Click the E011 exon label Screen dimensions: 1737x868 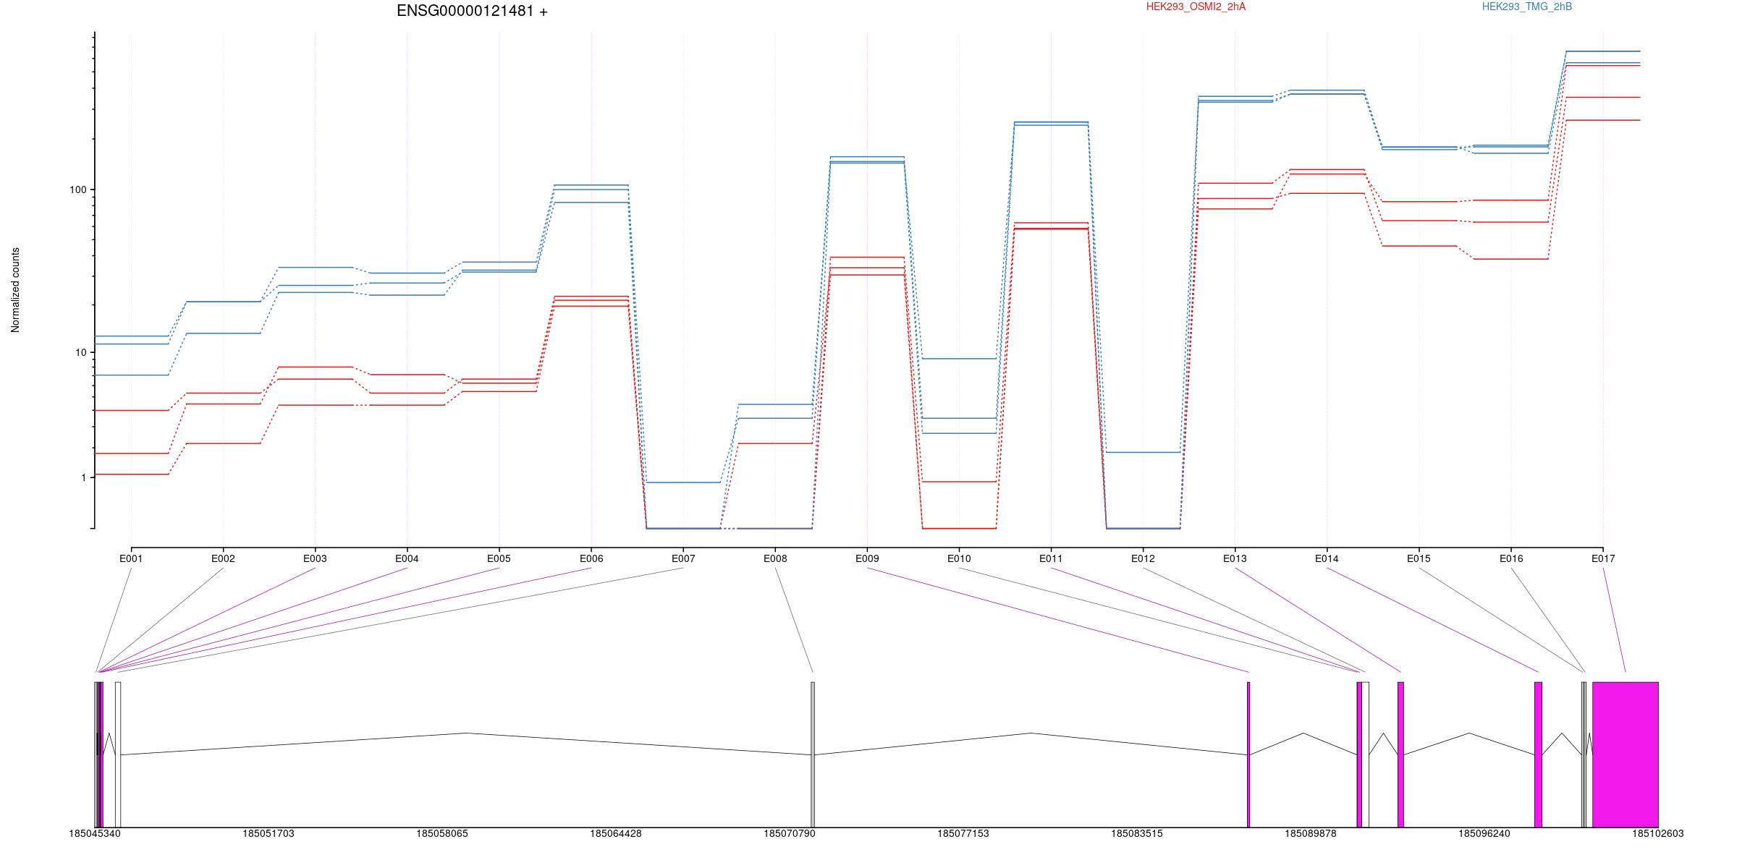(x=1051, y=558)
